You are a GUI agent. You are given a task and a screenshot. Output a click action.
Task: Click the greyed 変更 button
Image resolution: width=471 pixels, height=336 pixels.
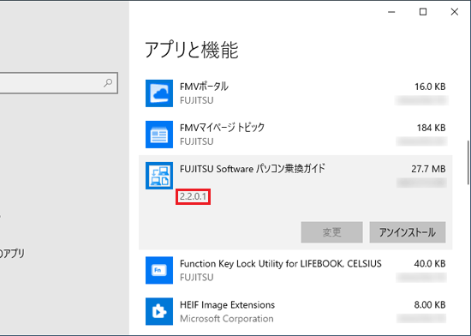(x=331, y=232)
